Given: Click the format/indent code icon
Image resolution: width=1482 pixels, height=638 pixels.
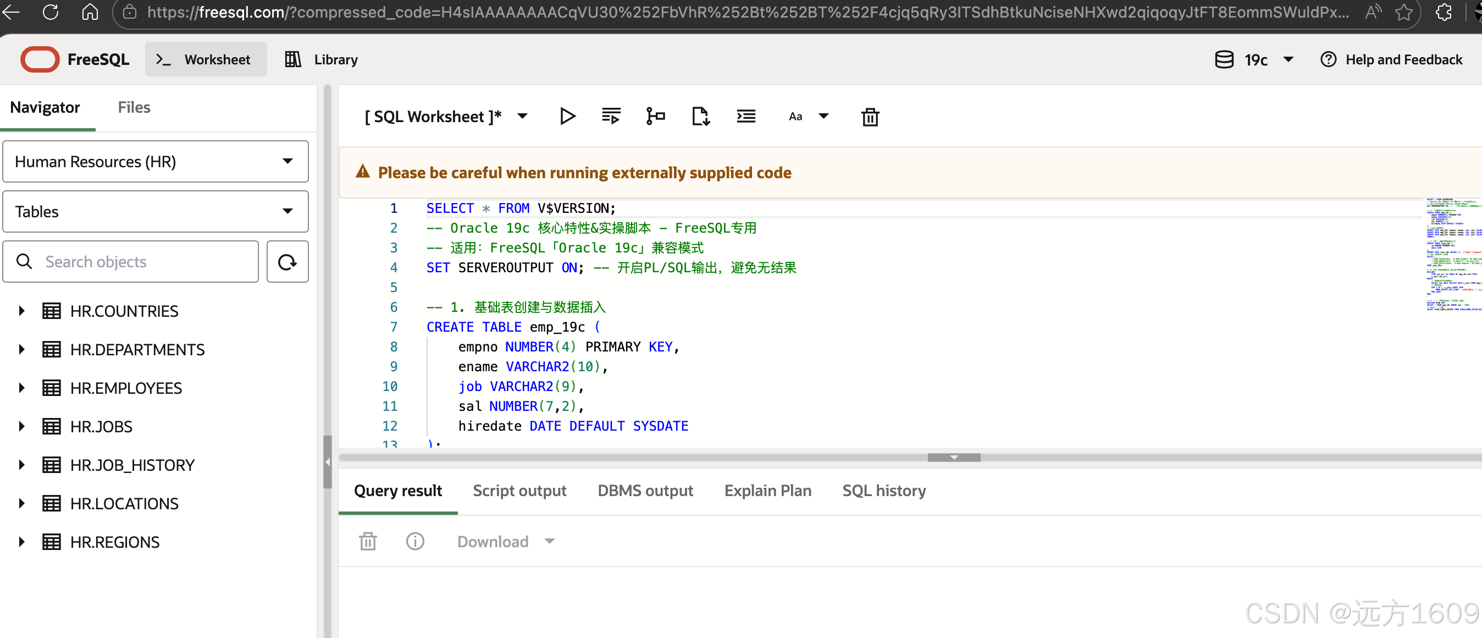Looking at the screenshot, I should [x=746, y=116].
